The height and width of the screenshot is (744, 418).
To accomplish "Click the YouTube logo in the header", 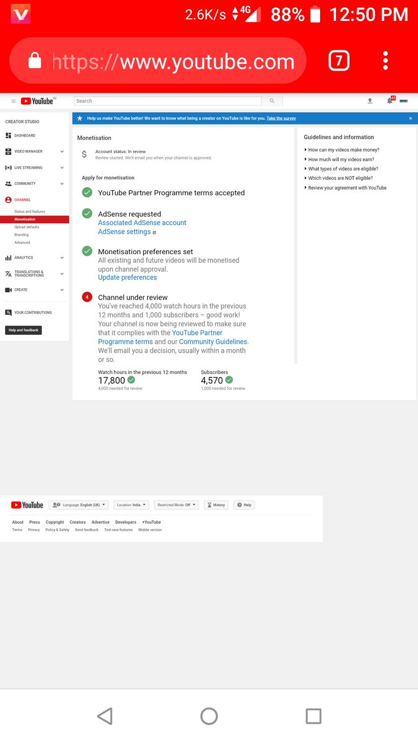I will (37, 101).
